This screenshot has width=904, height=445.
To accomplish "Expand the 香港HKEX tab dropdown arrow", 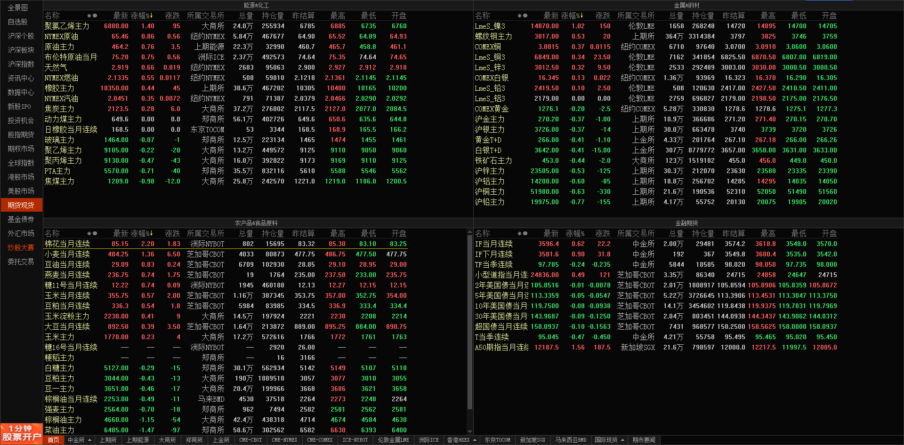I will 475,440.
